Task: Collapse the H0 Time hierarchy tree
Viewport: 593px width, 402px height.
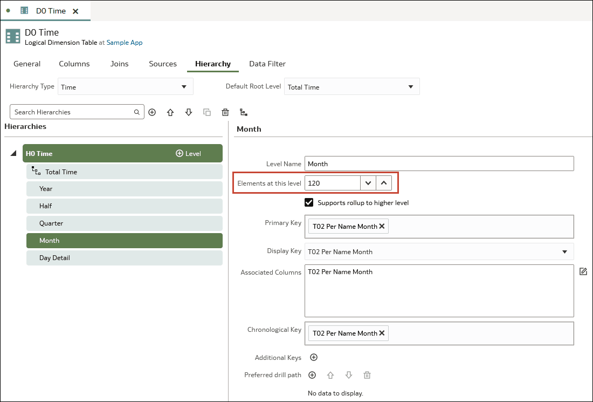Action: [13, 154]
